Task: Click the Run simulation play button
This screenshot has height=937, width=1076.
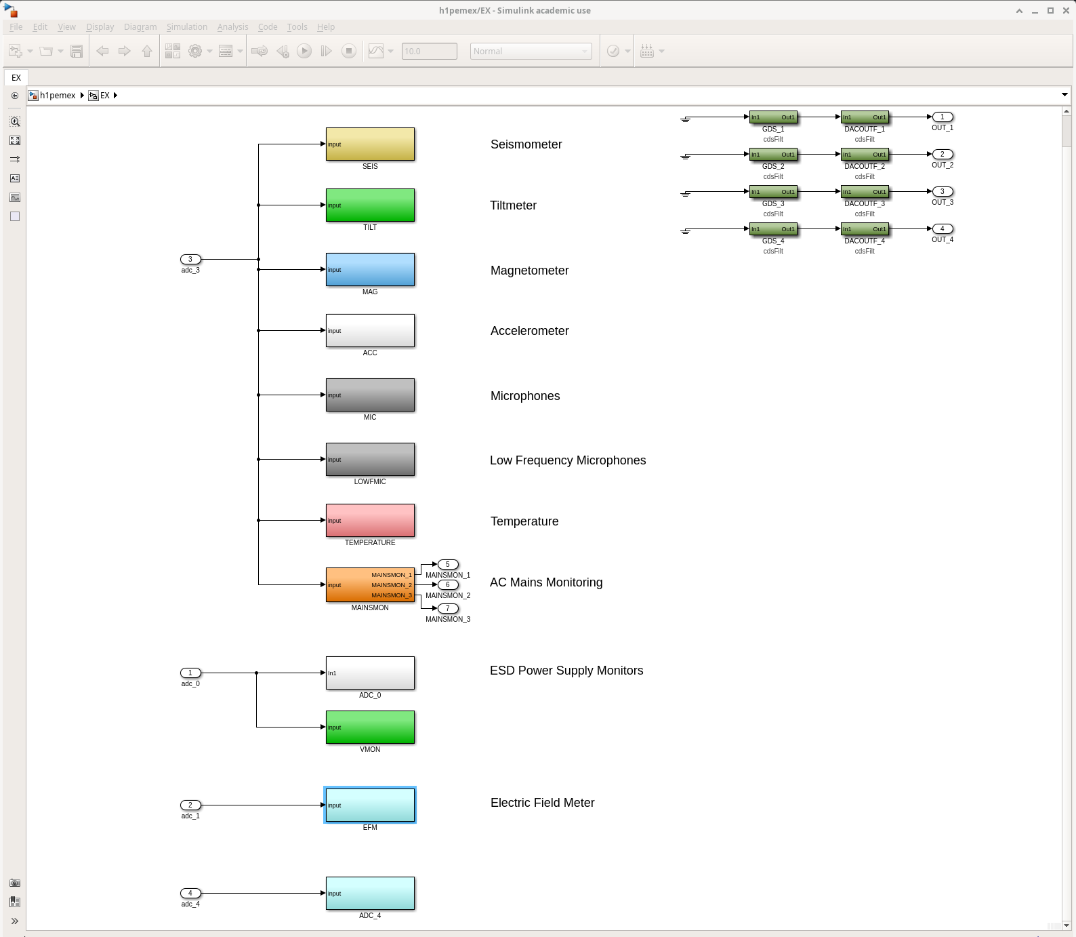Action: coord(304,52)
